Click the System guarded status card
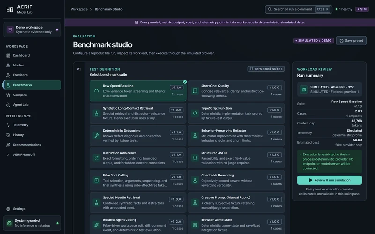This screenshot has width=375, height=234. click(32, 223)
